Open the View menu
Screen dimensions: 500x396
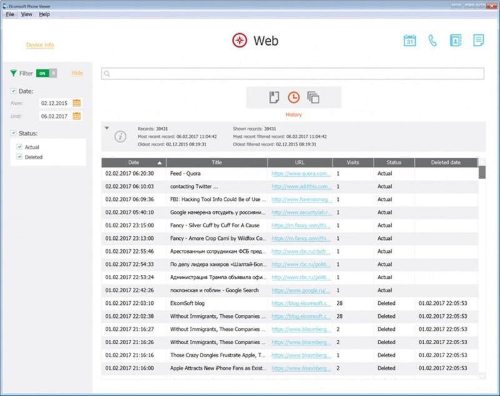(x=26, y=14)
